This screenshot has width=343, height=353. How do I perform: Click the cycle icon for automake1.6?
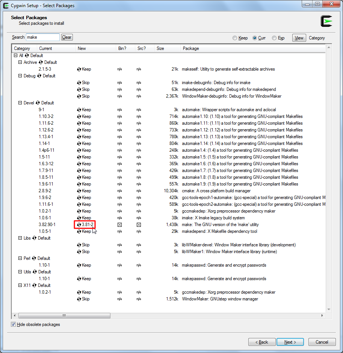[79, 164]
